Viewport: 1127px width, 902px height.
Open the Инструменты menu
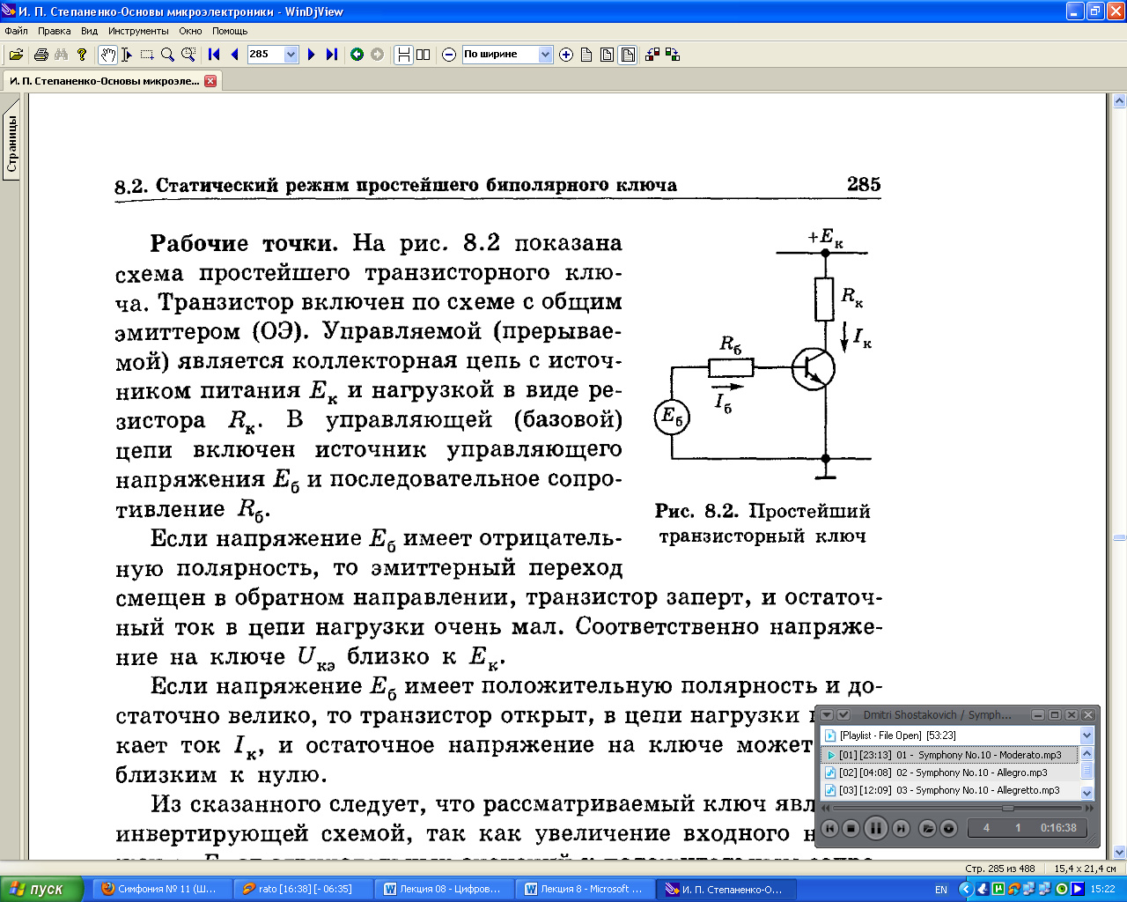138,31
